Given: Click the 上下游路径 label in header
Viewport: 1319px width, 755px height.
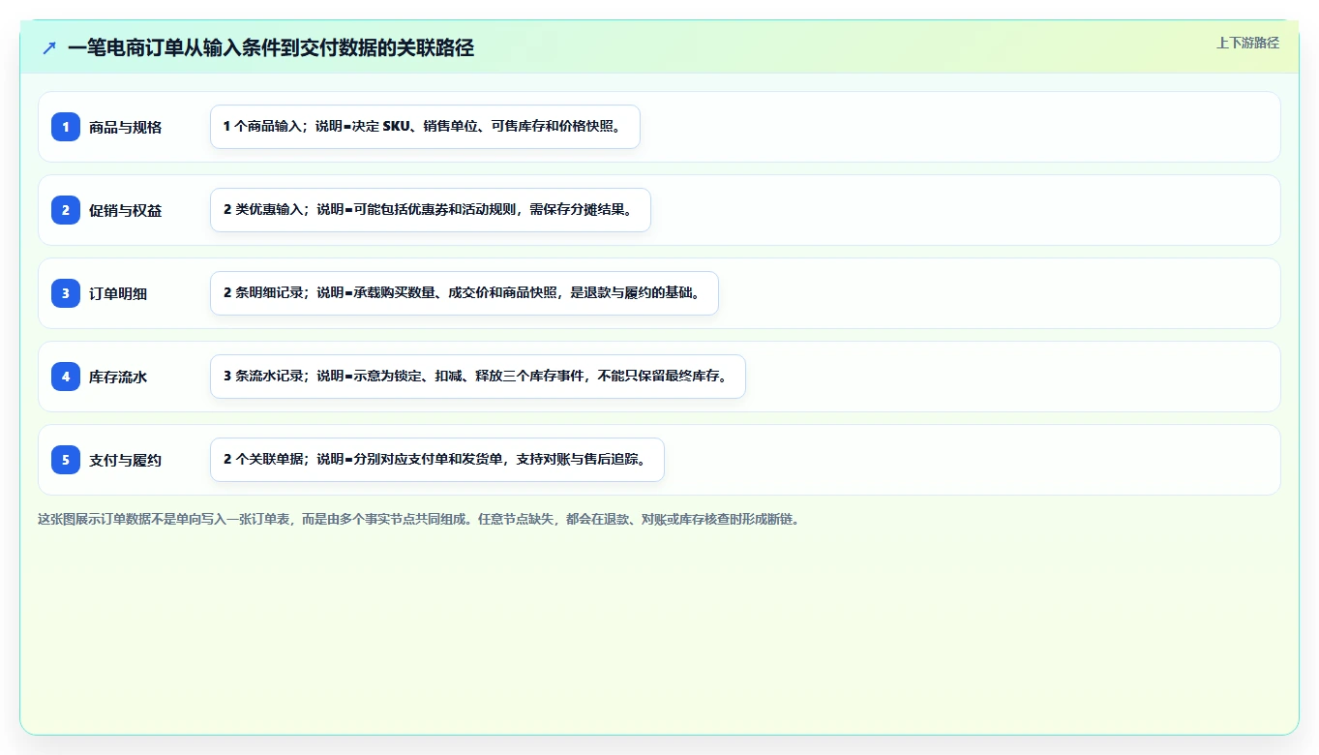Looking at the screenshot, I should [1247, 43].
